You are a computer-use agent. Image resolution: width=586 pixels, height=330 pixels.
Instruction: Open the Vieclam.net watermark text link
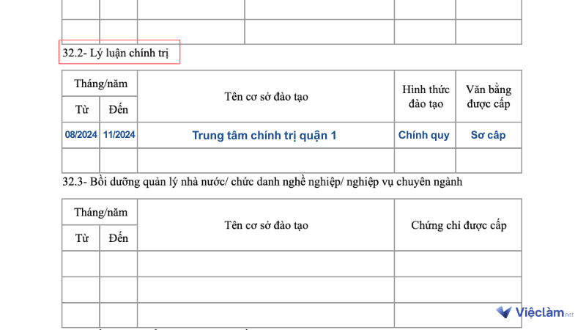[545, 313]
